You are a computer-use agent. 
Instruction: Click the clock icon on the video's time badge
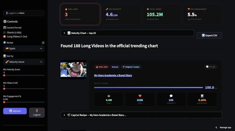tap(207, 67)
